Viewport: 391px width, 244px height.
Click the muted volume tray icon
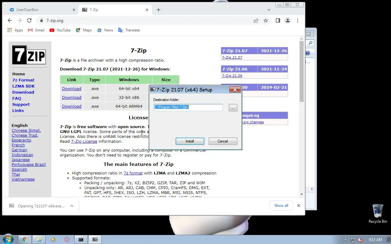[x=360, y=240]
